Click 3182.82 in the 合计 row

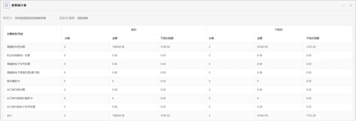click(165, 115)
